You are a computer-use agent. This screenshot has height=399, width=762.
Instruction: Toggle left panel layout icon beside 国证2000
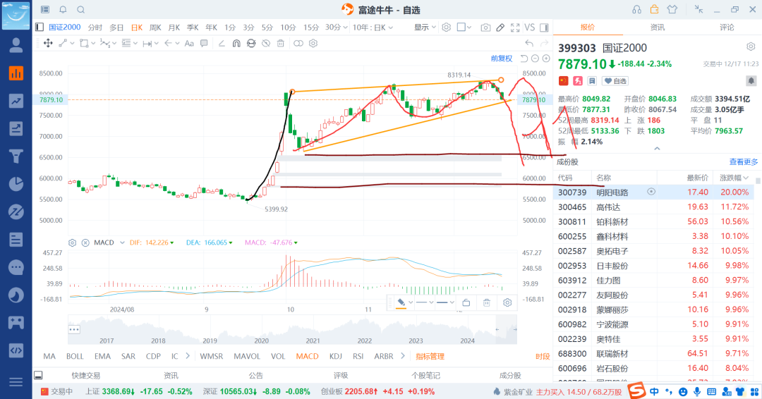pyautogui.click(x=40, y=27)
